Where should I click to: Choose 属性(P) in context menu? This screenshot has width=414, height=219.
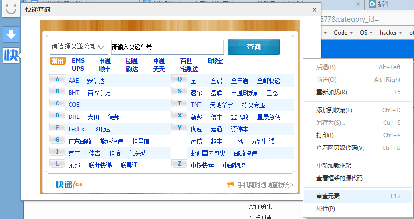pos(358,209)
